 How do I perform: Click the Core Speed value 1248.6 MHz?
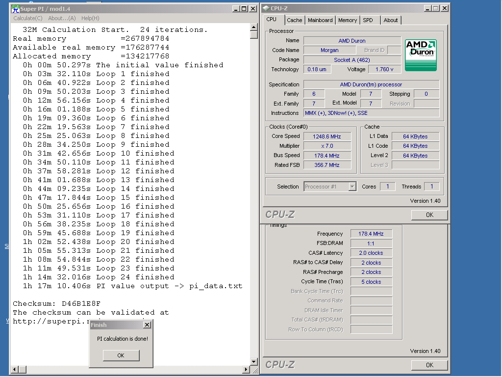tap(327, 136)
